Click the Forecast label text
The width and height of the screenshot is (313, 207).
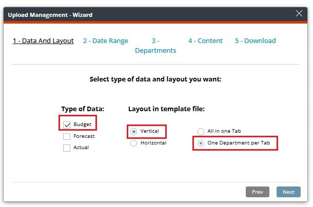[x=84, y=136]
